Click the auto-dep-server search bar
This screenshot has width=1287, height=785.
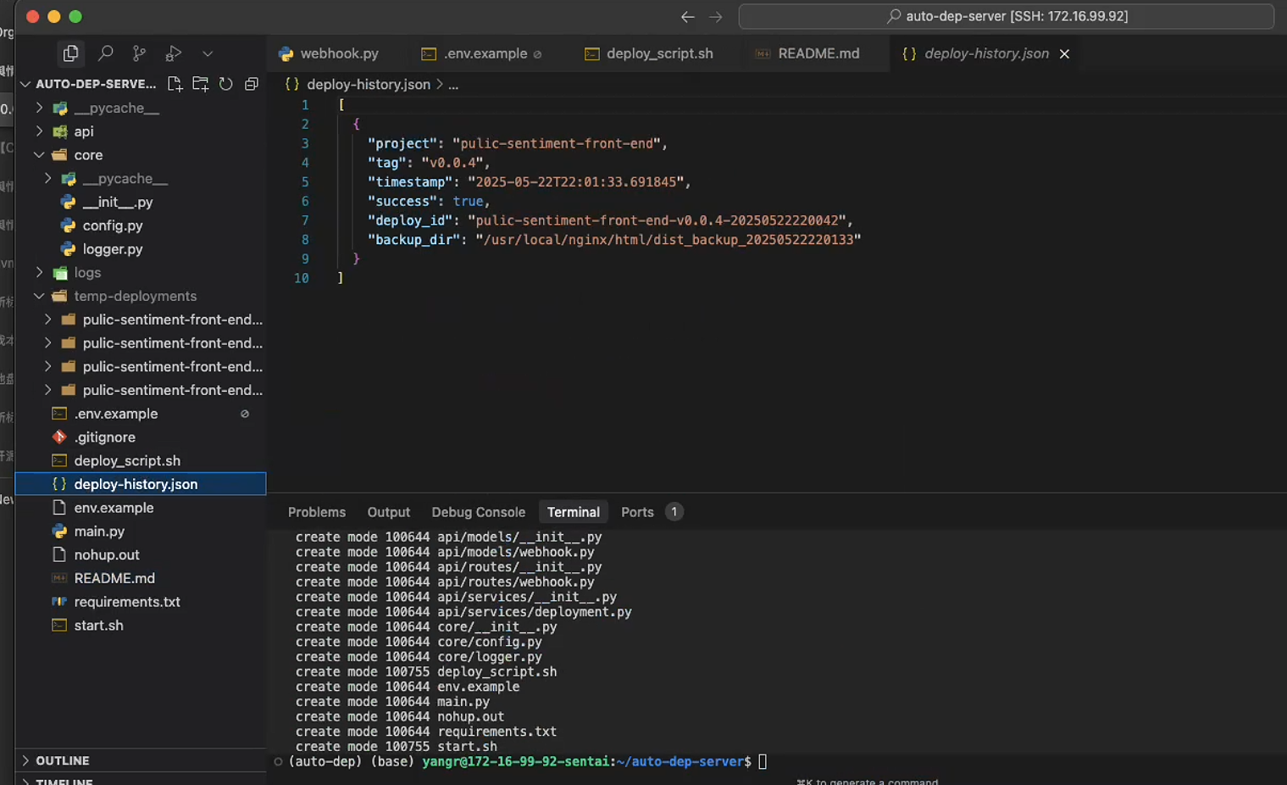[1006, 16]
